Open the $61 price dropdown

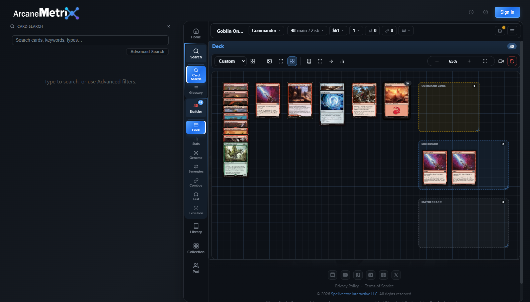point(338,31)
